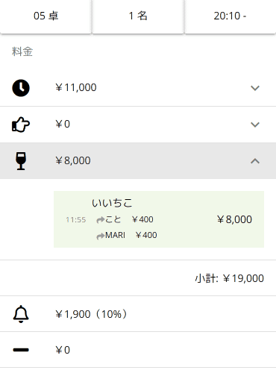Click the minus discount icon
The height and width of the screenshot is (373, 276).
21,350
